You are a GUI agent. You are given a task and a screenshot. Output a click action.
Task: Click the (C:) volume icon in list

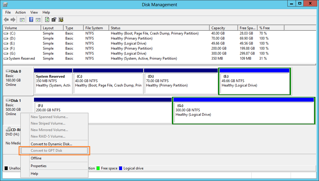tap(6, 33)
